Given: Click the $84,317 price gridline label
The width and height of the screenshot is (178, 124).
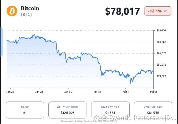Looking at the screenshot, I should pyautogui.click(x=161, y=53).
